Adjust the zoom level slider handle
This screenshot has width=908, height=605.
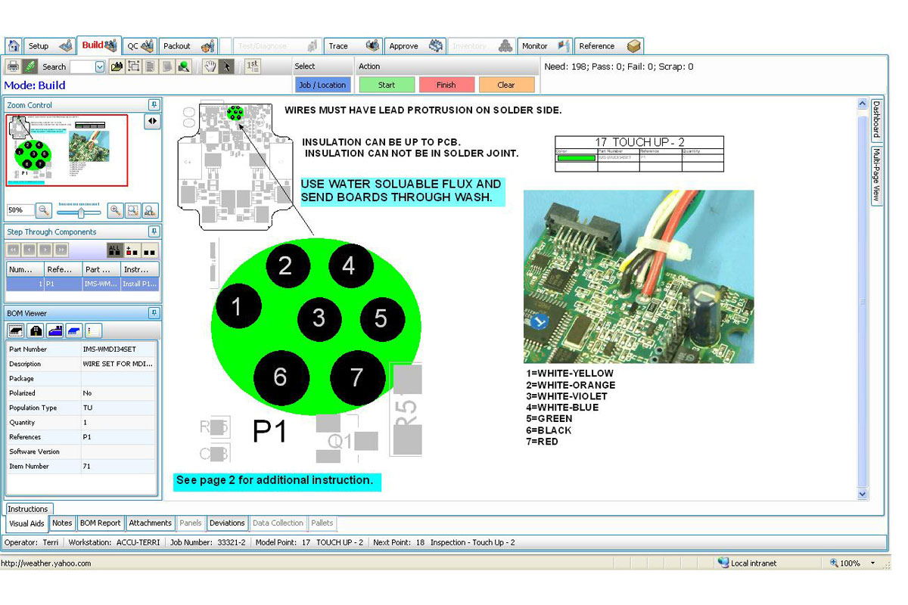click(81, 213)
